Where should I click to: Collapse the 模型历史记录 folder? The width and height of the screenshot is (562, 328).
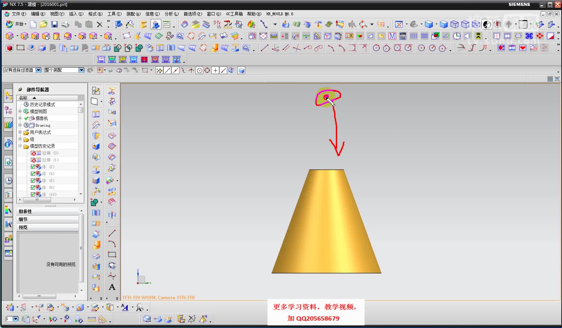pyautogui.click(x=20, y=146)
